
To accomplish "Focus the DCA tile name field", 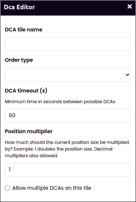I will 68,44.
